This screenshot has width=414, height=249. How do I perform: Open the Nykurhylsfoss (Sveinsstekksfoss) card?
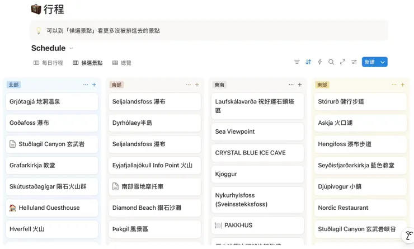coord(258,200)
